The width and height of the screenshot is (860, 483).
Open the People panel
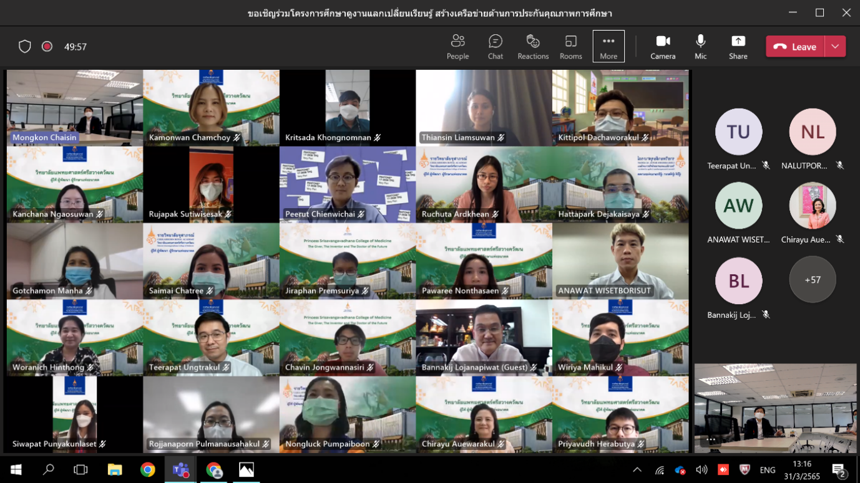(457, 47)
